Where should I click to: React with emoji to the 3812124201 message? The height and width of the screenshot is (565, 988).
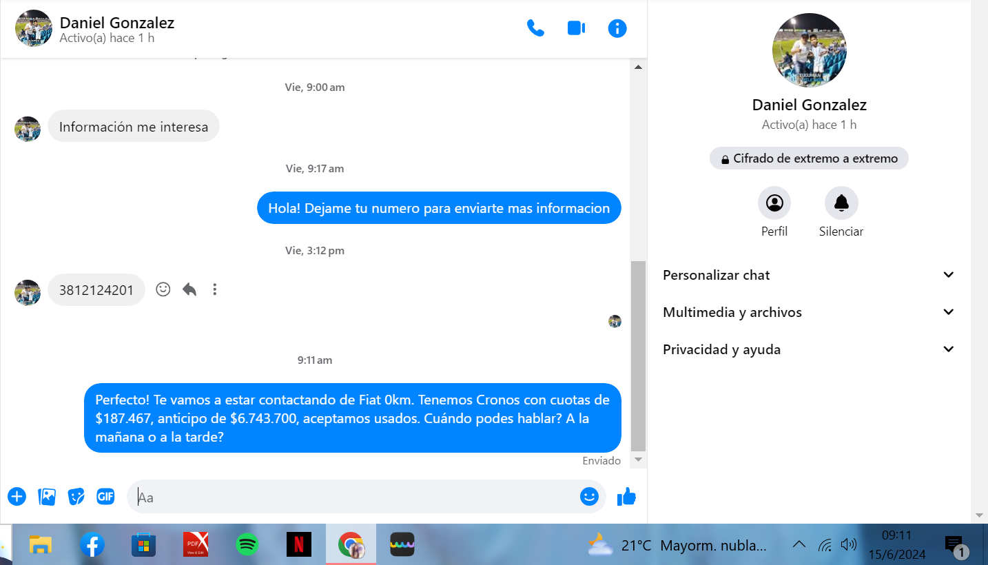pos(163,289)
